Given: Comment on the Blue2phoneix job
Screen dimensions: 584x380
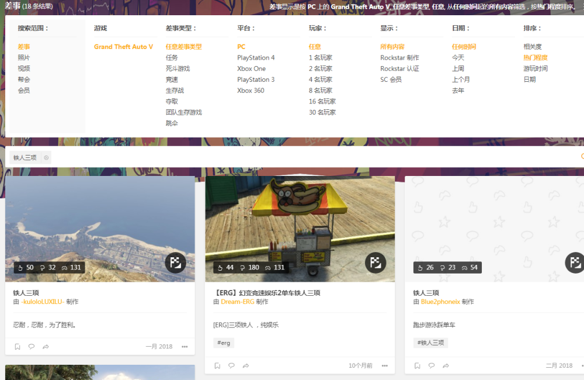Looking at the screenshot, I should click(432, 366).
